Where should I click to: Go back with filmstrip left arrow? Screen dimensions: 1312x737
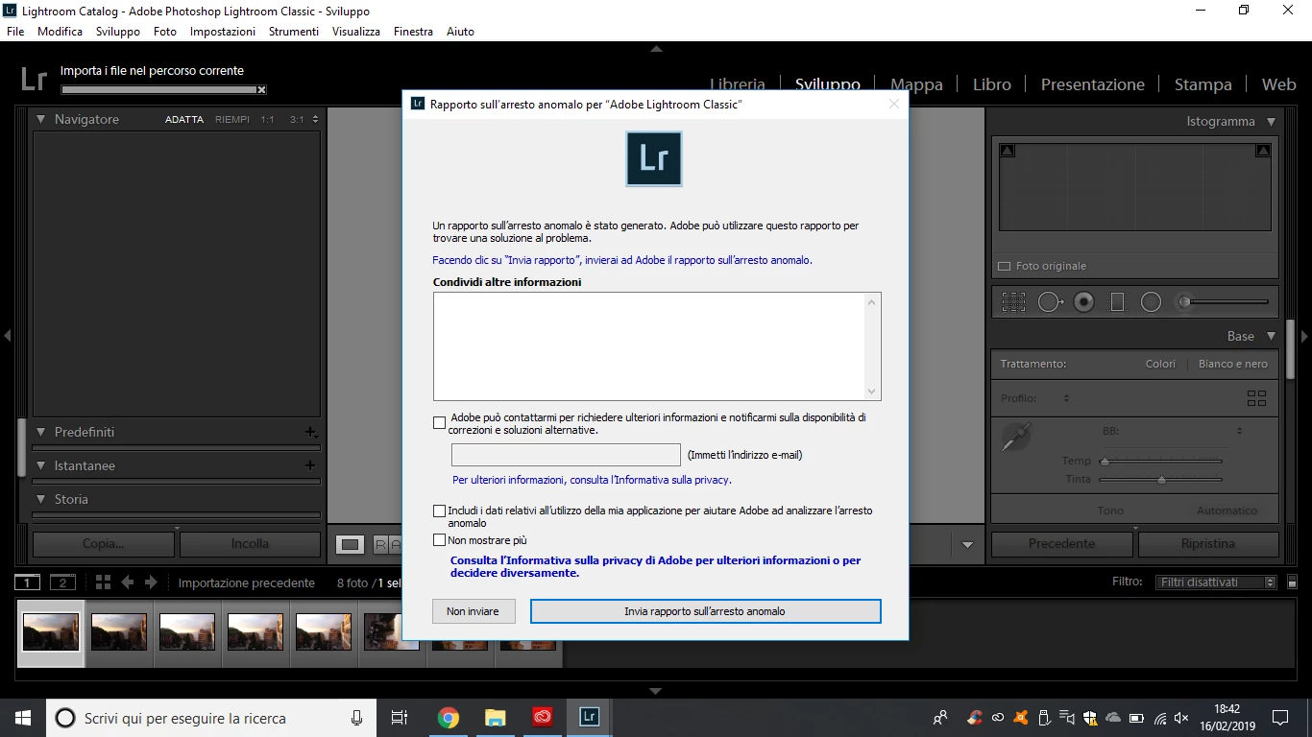127,582
